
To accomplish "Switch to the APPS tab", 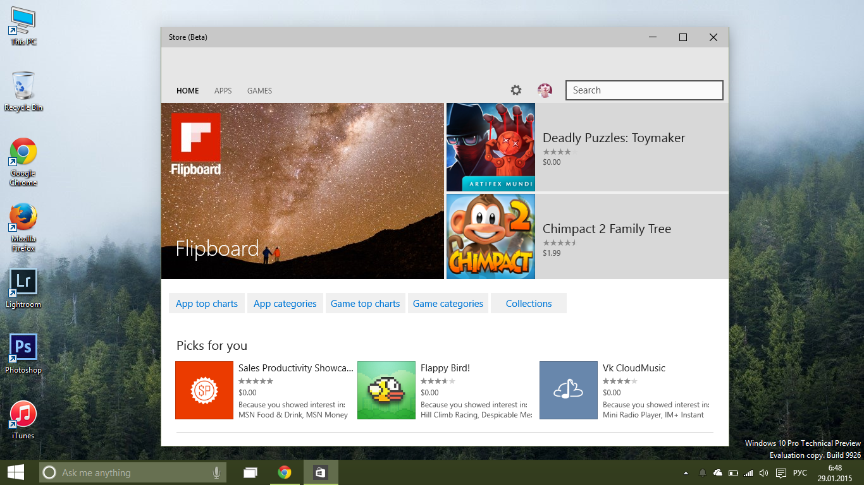I will pyautogui.click(x=223, y=91).
